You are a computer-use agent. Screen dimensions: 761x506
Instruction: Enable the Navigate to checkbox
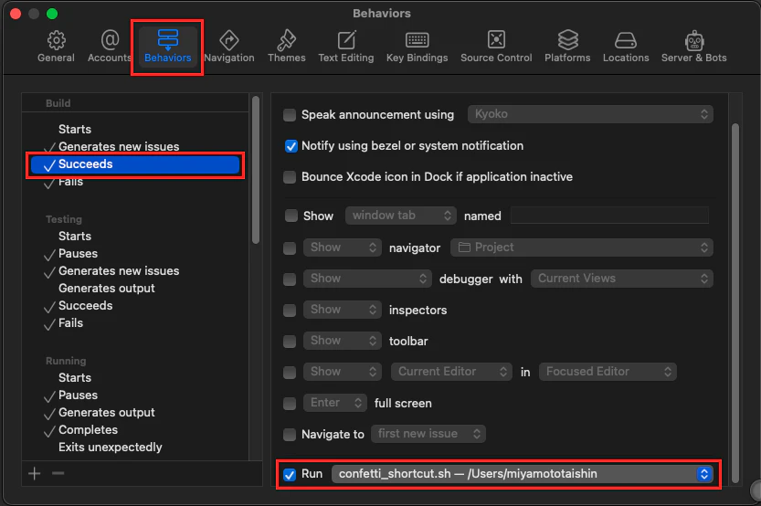click(290, 435)
